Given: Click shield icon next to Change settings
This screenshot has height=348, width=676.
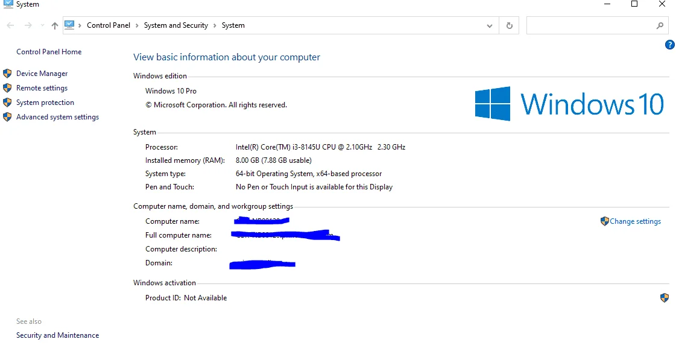Looking at the screenshot, I should pyautogui.click(x=604, y=221).
